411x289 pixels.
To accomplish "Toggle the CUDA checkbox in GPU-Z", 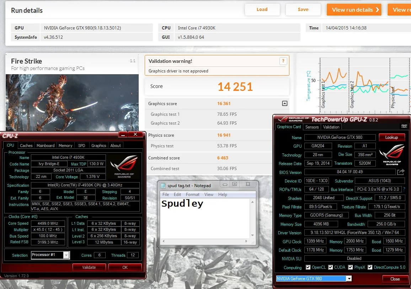I will point(331,267).
